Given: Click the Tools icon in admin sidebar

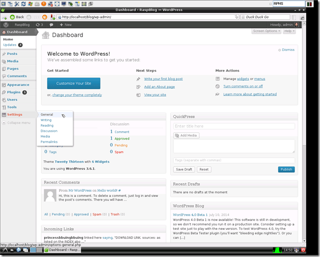Looking at the screenshot, I should 4,107.
